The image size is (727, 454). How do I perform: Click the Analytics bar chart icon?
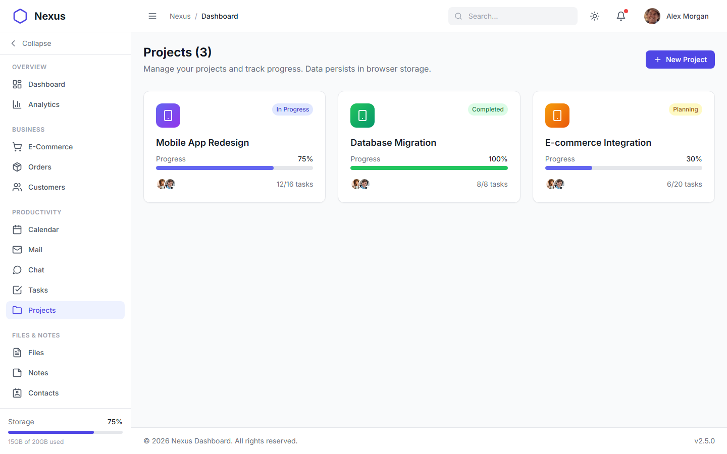(17, 104)
